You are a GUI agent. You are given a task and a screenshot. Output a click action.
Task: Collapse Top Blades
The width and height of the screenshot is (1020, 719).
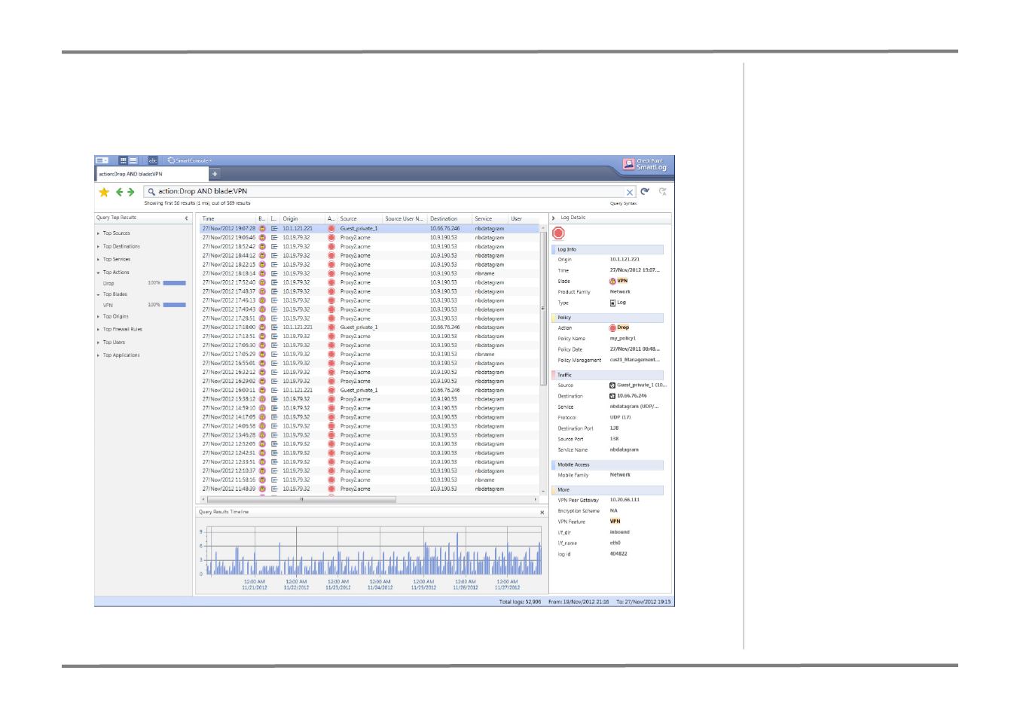[99, 294]
